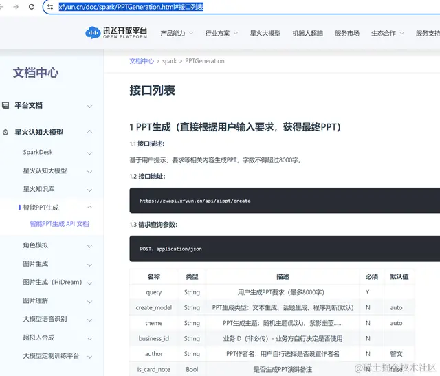Image resolution: width=440 pixels, height=376 pixels.
Task: Expand the SparkDesk sidebar item
Action: click(89, 153)
